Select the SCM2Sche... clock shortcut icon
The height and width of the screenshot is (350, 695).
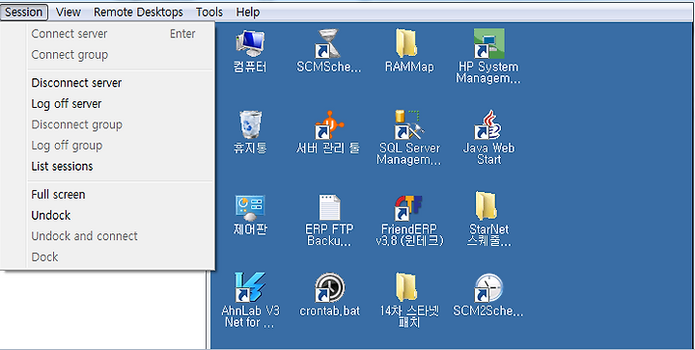click(488, 287)
